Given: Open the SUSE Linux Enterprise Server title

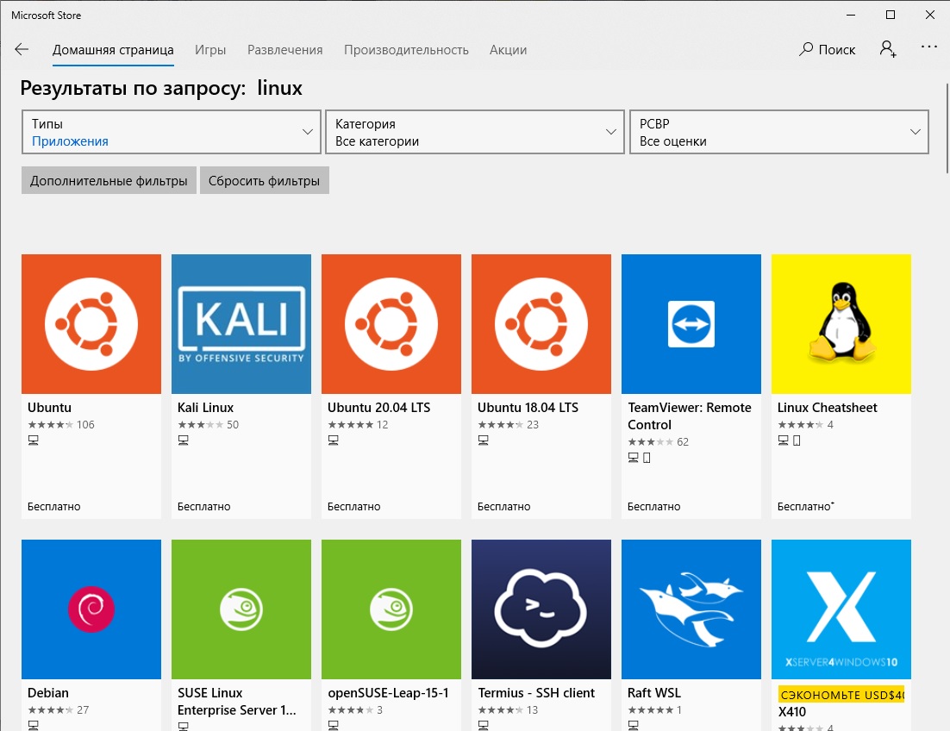Looking at the screenshot, I should point(237,702).
